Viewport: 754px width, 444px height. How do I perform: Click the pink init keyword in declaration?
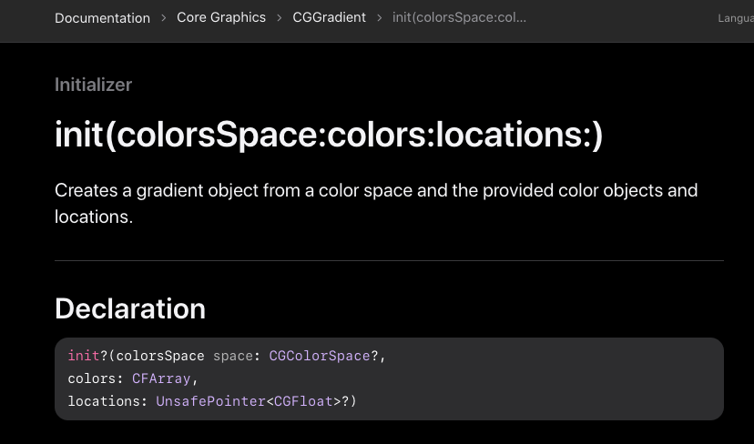(84, 356)
